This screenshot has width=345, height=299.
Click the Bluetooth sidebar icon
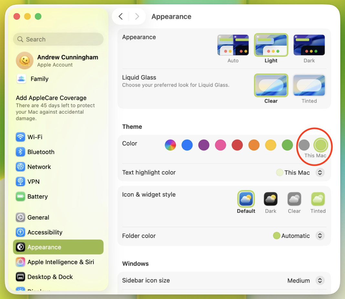[x=20, y=152]
